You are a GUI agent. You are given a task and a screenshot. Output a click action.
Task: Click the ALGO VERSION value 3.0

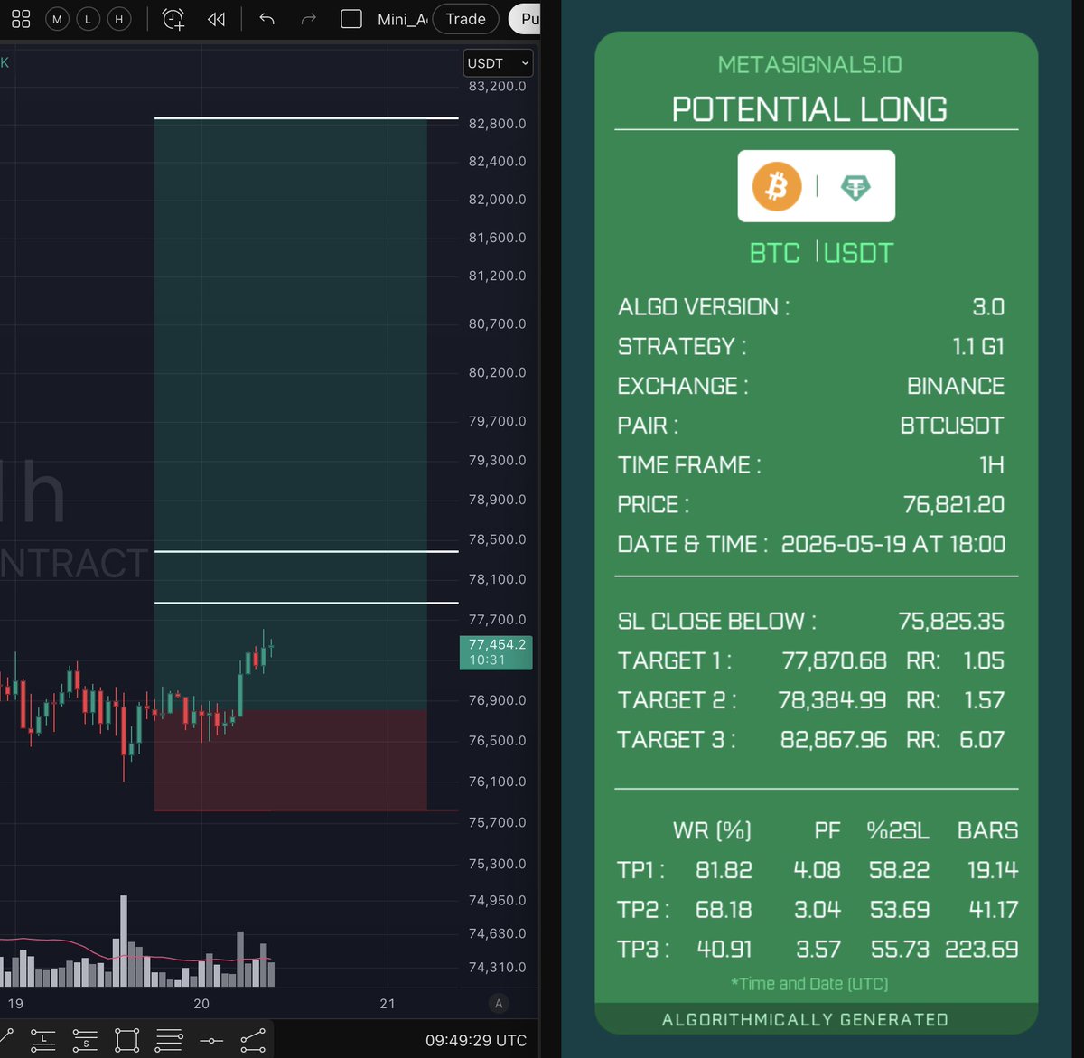point(988,307)
